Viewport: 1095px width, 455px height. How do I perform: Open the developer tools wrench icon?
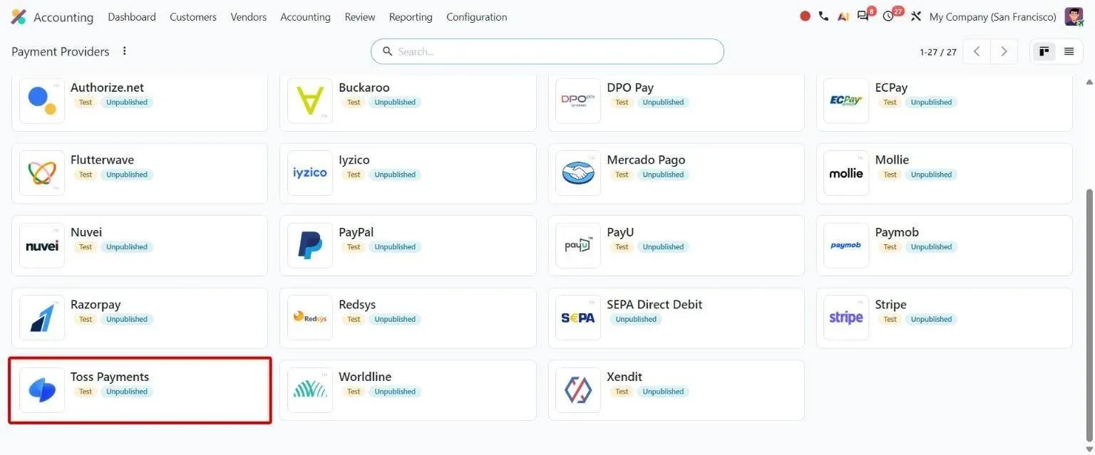pyautogui.click(x=916, y=16)
